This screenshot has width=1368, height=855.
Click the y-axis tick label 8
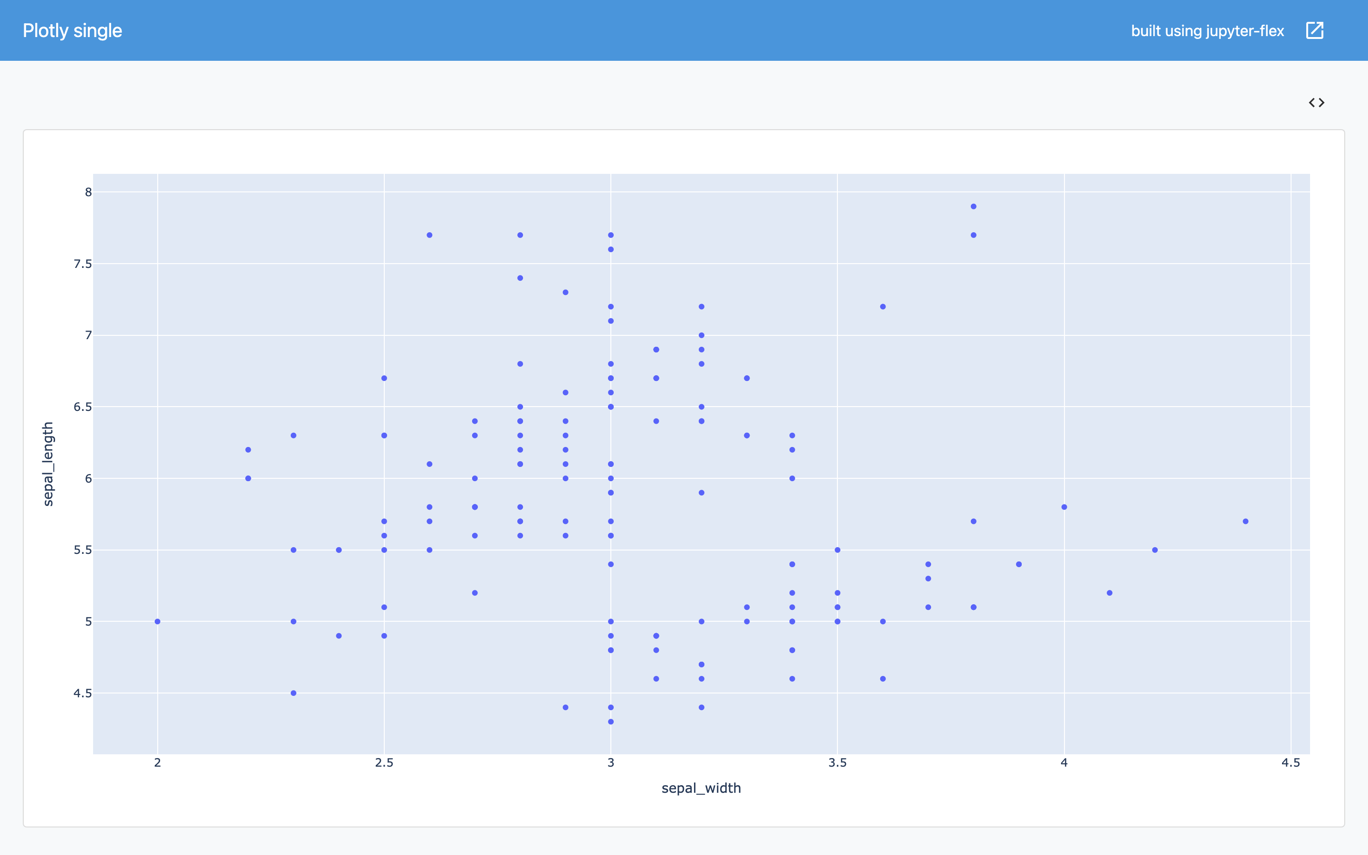[88, 192]
